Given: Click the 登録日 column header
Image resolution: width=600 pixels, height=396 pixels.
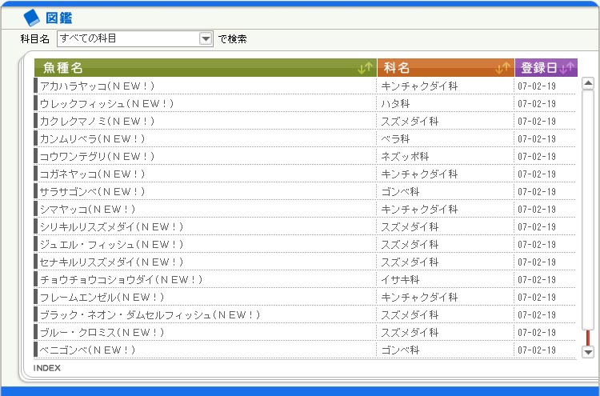Looking at the screenshot, I should (538, 69).
